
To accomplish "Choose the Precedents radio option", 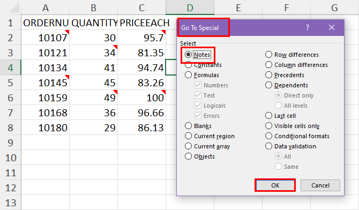I will click(x=268, y=75).
